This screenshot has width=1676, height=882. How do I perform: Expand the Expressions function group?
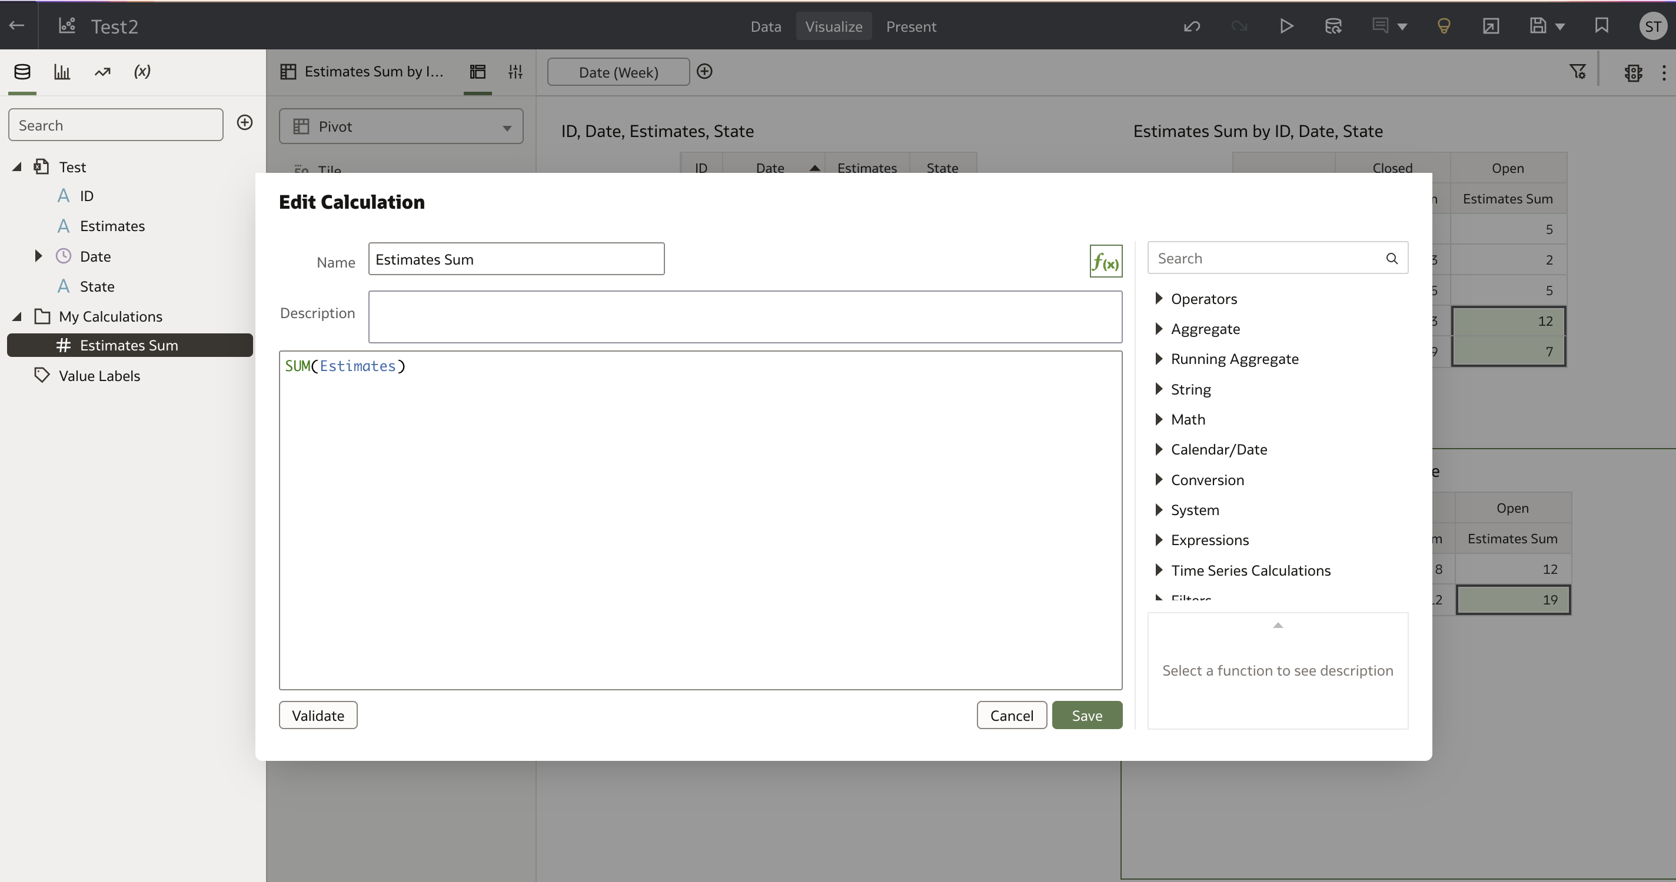[x=1159, y=539]
